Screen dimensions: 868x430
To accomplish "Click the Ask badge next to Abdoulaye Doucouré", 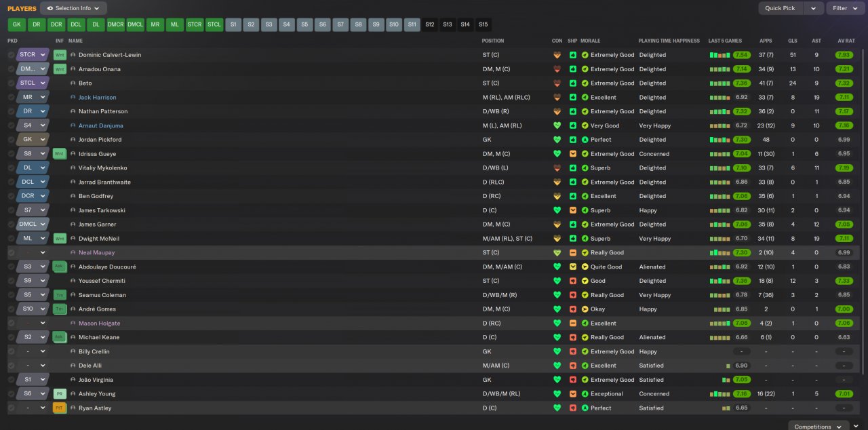I will (x=59, y=267).
